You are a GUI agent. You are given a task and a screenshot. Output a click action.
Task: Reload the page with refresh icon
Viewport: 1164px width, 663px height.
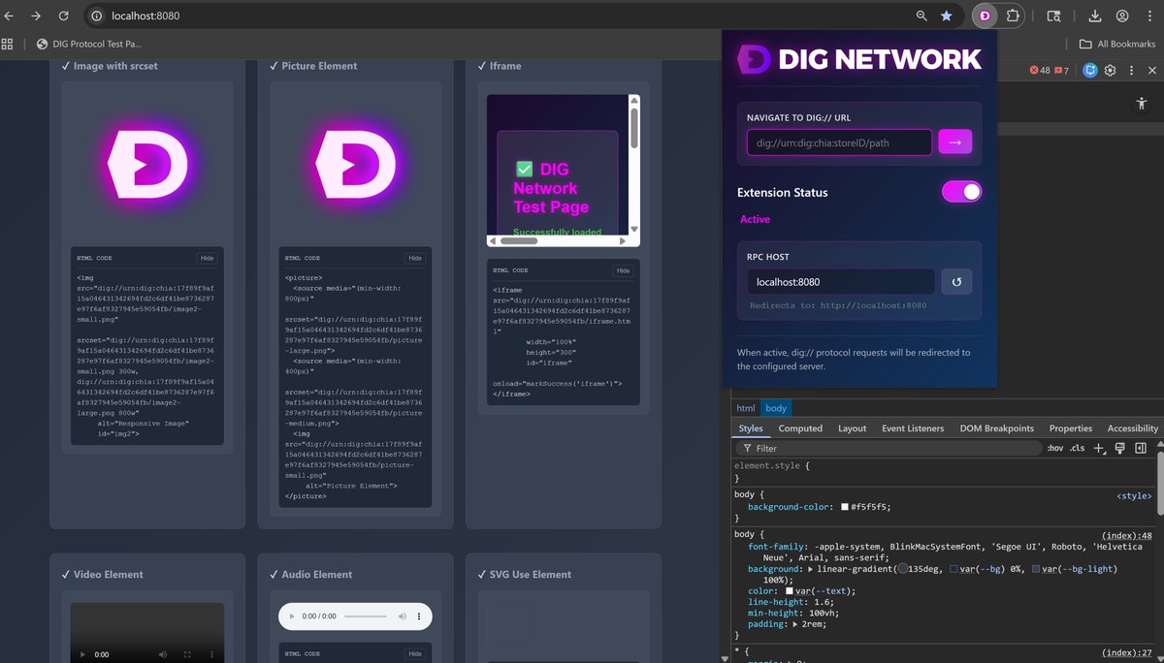pos(64,16)
